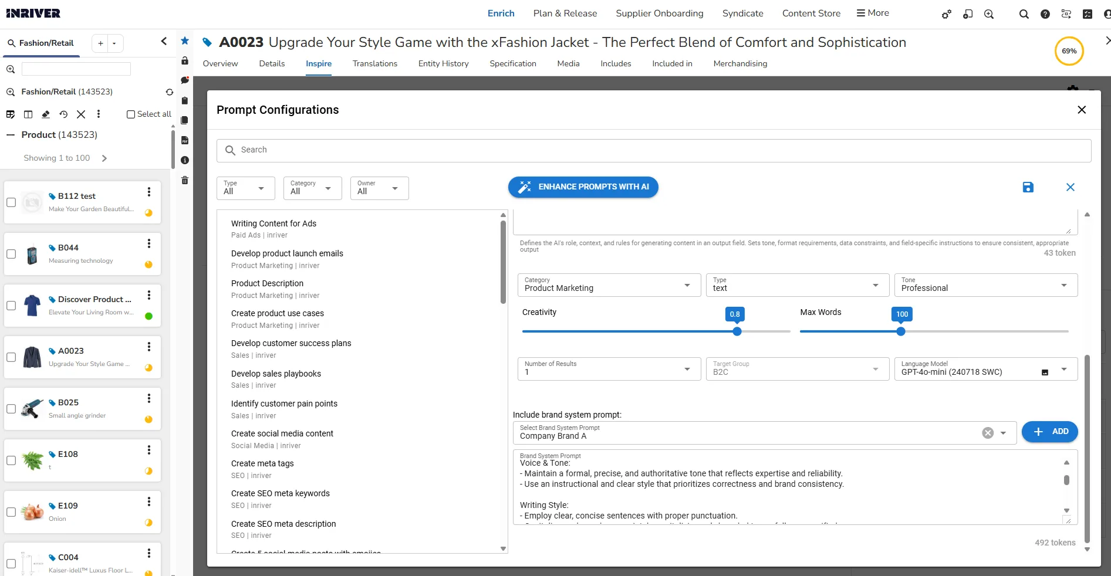Viewport: 1111px width, 576px height.
Task: Open the Tone dropdown showing Professional
Action: coord(1065,286)
